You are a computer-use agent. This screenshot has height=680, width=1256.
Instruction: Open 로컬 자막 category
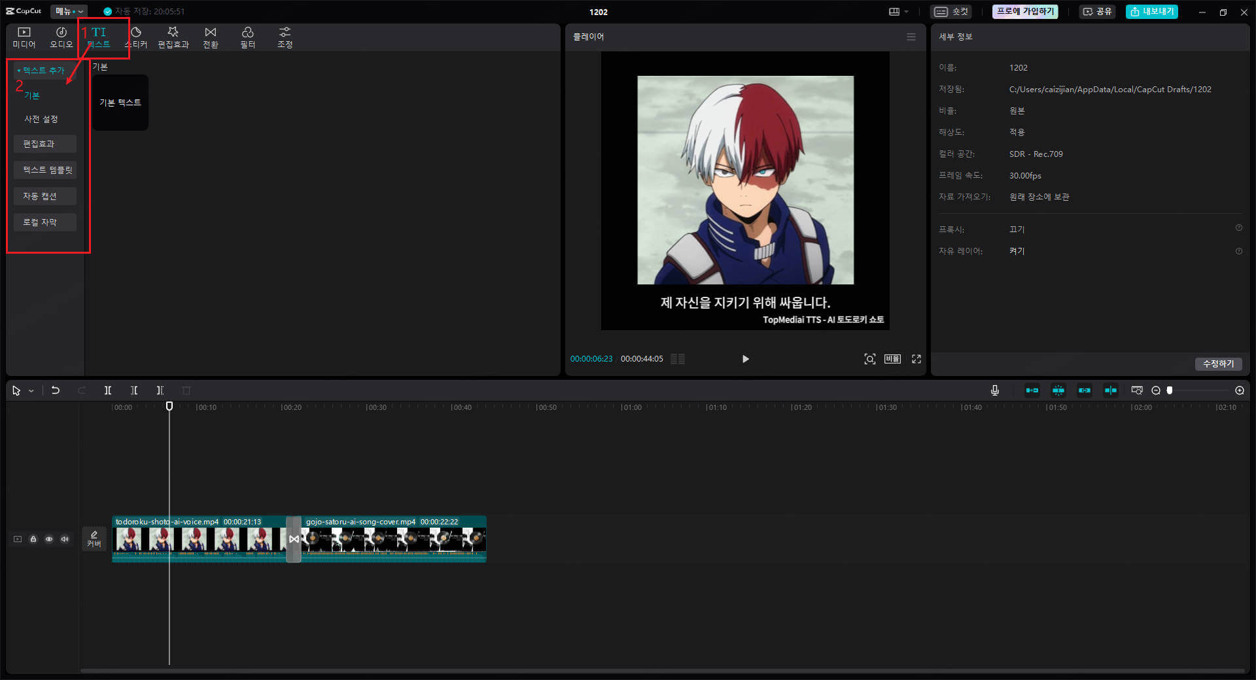click(x=45, y=222)
